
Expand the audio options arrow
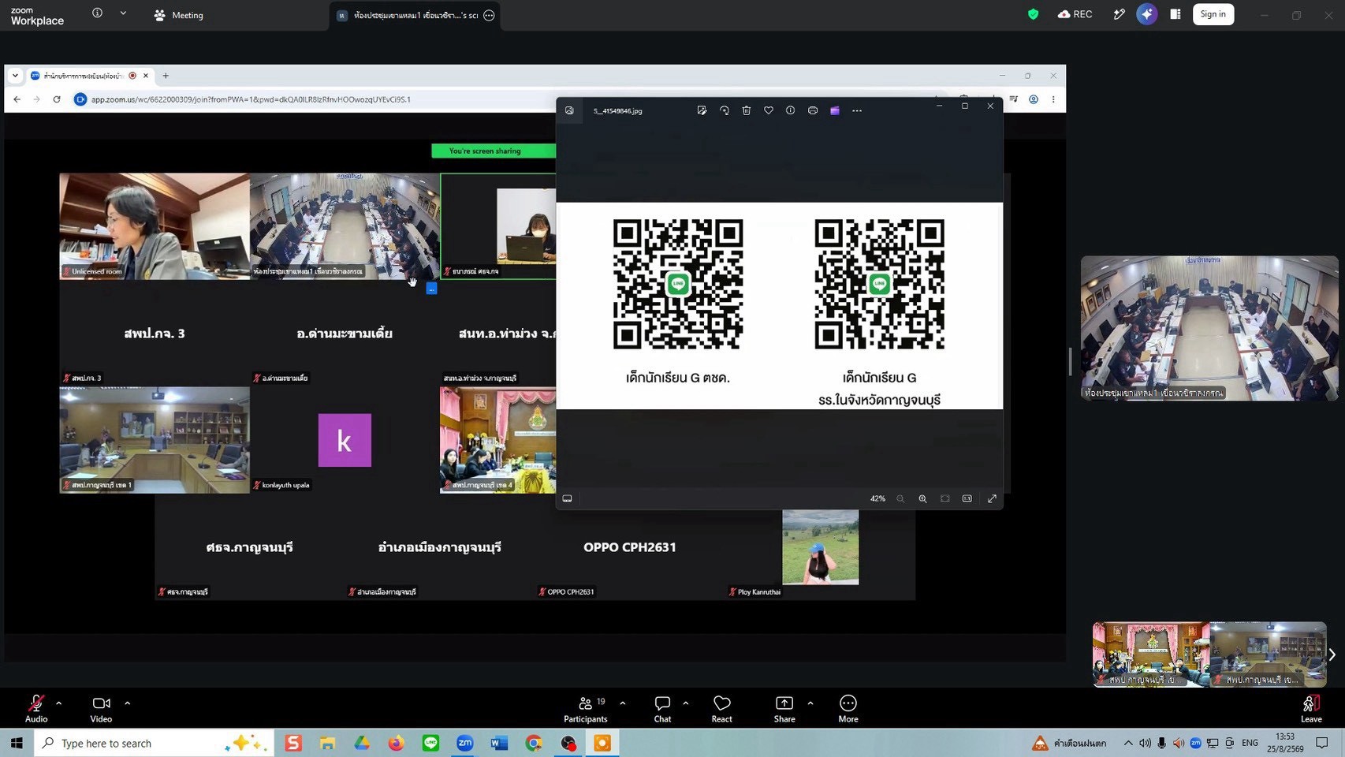(58, 703)
